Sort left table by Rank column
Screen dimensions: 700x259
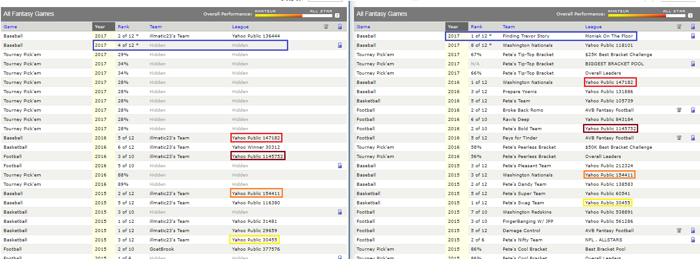click(x=124, y=27)
